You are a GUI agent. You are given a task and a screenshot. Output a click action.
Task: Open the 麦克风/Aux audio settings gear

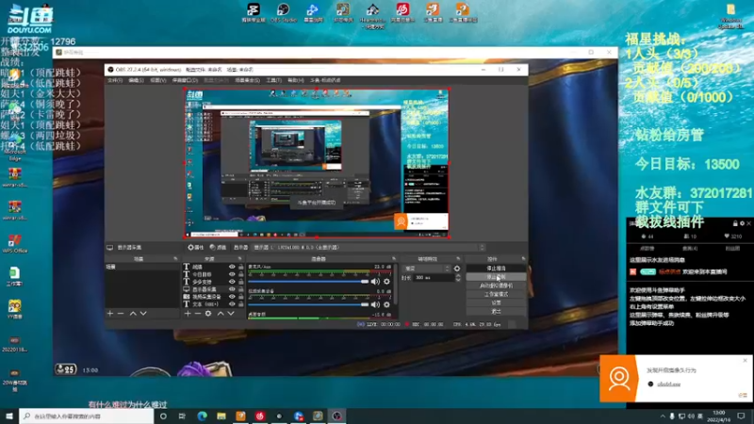coord(386,281)
